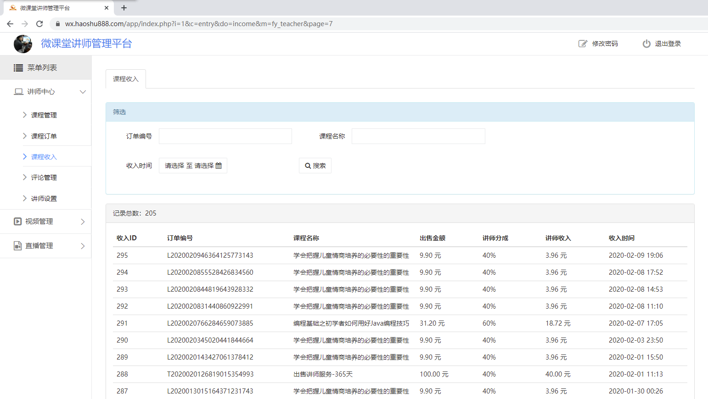Click the chevron before 课程管理

pyautogui.click(x=25, y=115)
